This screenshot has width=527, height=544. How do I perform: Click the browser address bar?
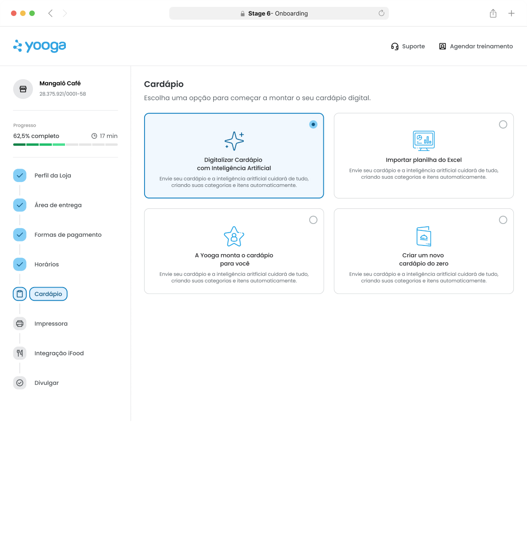point(278,14)
